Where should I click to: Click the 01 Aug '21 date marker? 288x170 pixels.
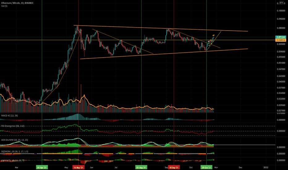[x=141, y=168]
